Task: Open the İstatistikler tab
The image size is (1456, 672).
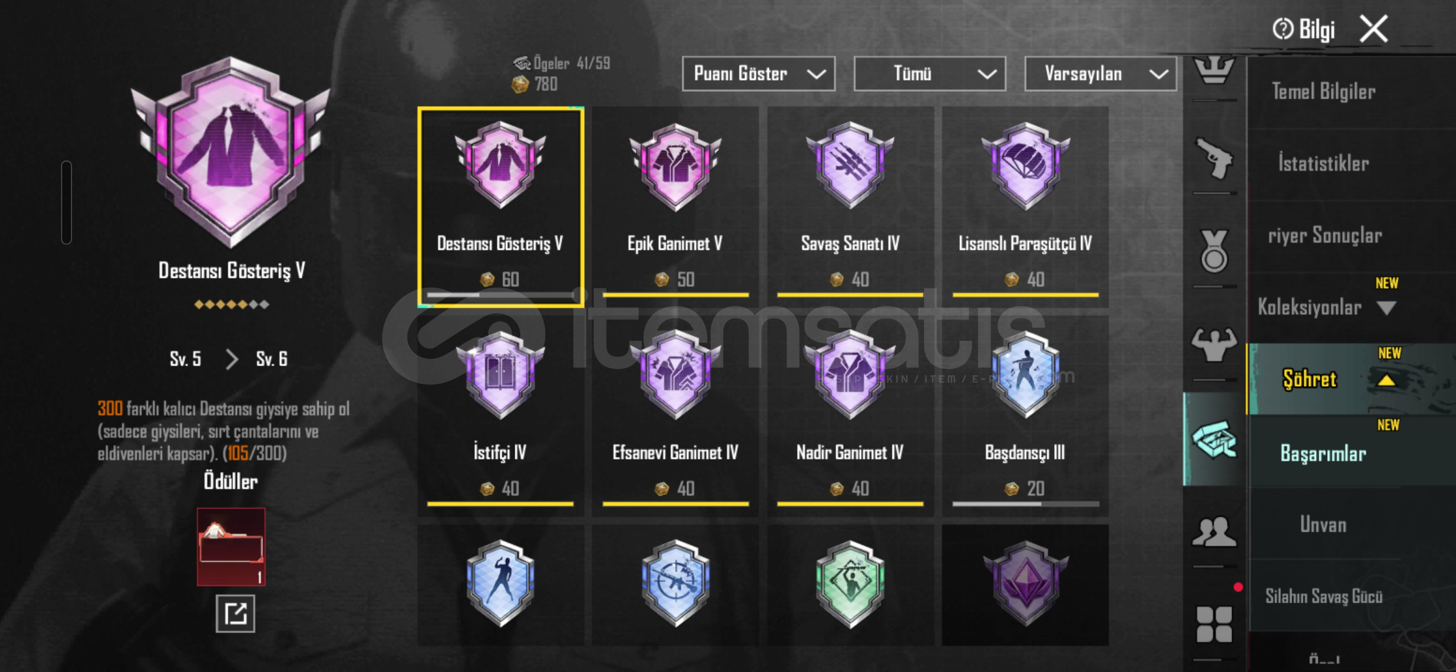Action: pyautogui.click(x=1323, y=164)
